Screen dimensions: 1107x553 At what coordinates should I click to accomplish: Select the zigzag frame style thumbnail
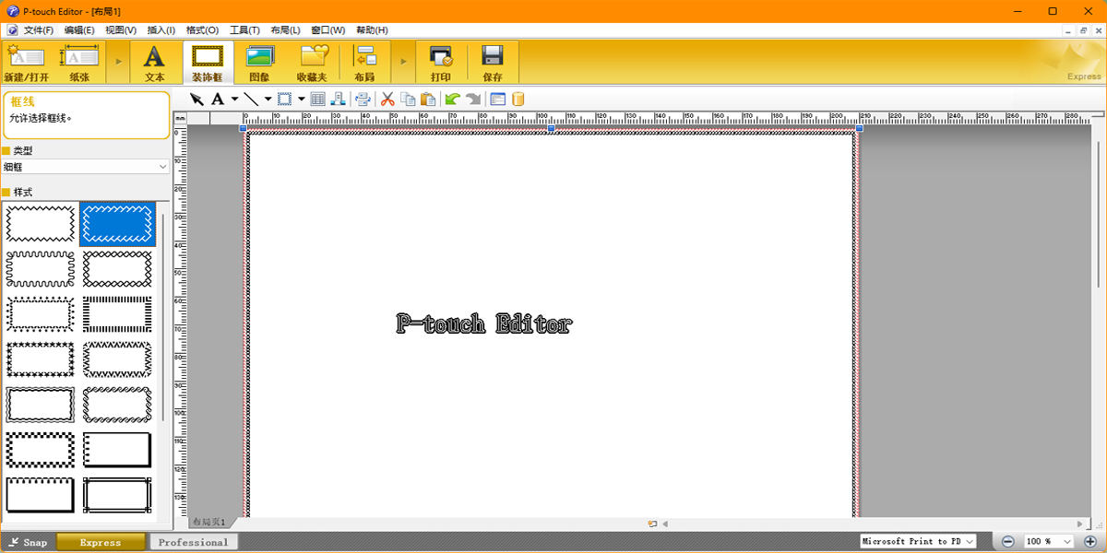point(41,224)
